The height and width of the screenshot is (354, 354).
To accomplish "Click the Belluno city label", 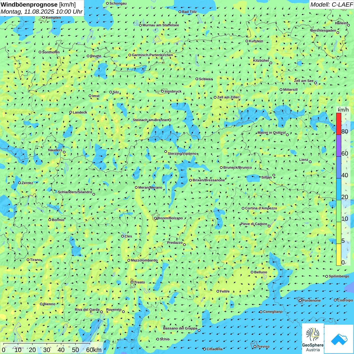I will coord(260,272).
